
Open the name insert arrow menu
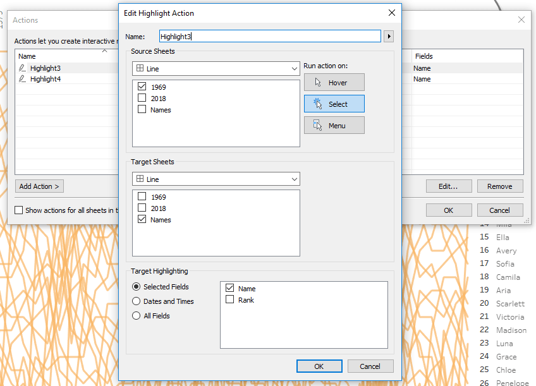(389, 37)
